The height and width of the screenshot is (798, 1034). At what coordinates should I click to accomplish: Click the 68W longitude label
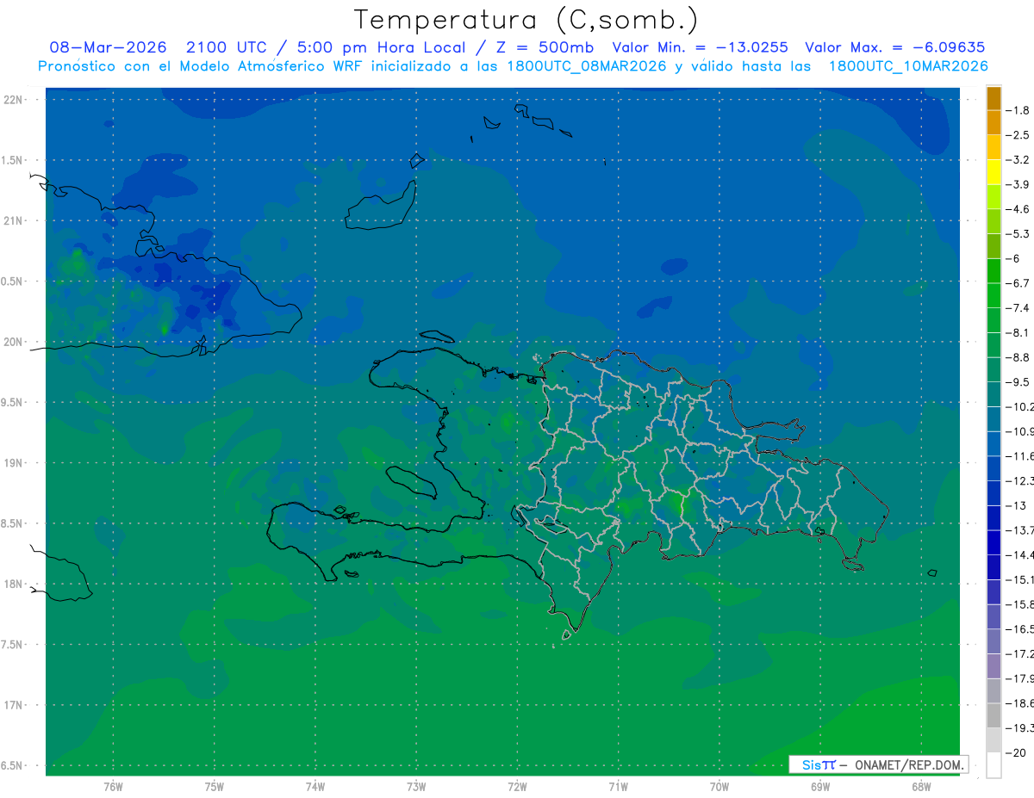point(921,787)
